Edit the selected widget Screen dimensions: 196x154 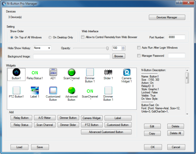(x=152, y=126)
